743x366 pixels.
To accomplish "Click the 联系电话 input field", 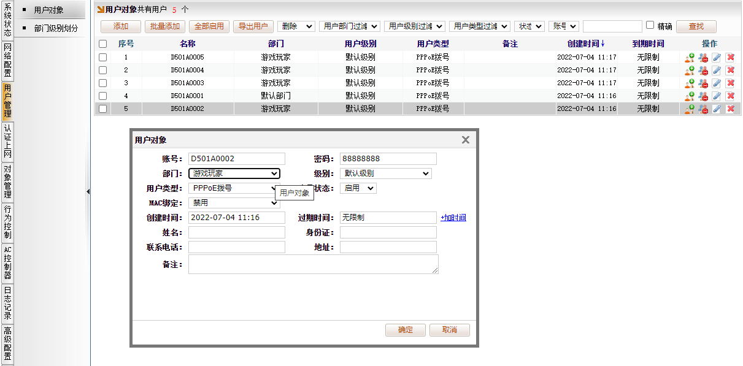I will point(237,247).
